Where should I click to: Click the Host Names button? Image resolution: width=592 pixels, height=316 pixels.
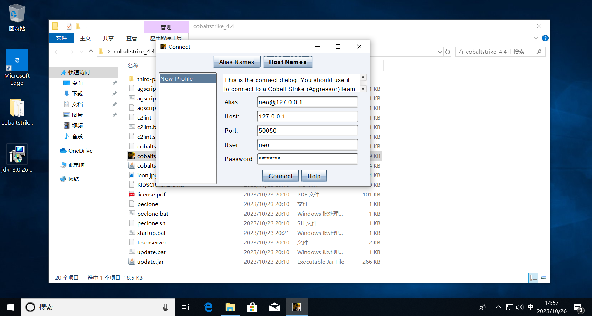coord(288,62)
